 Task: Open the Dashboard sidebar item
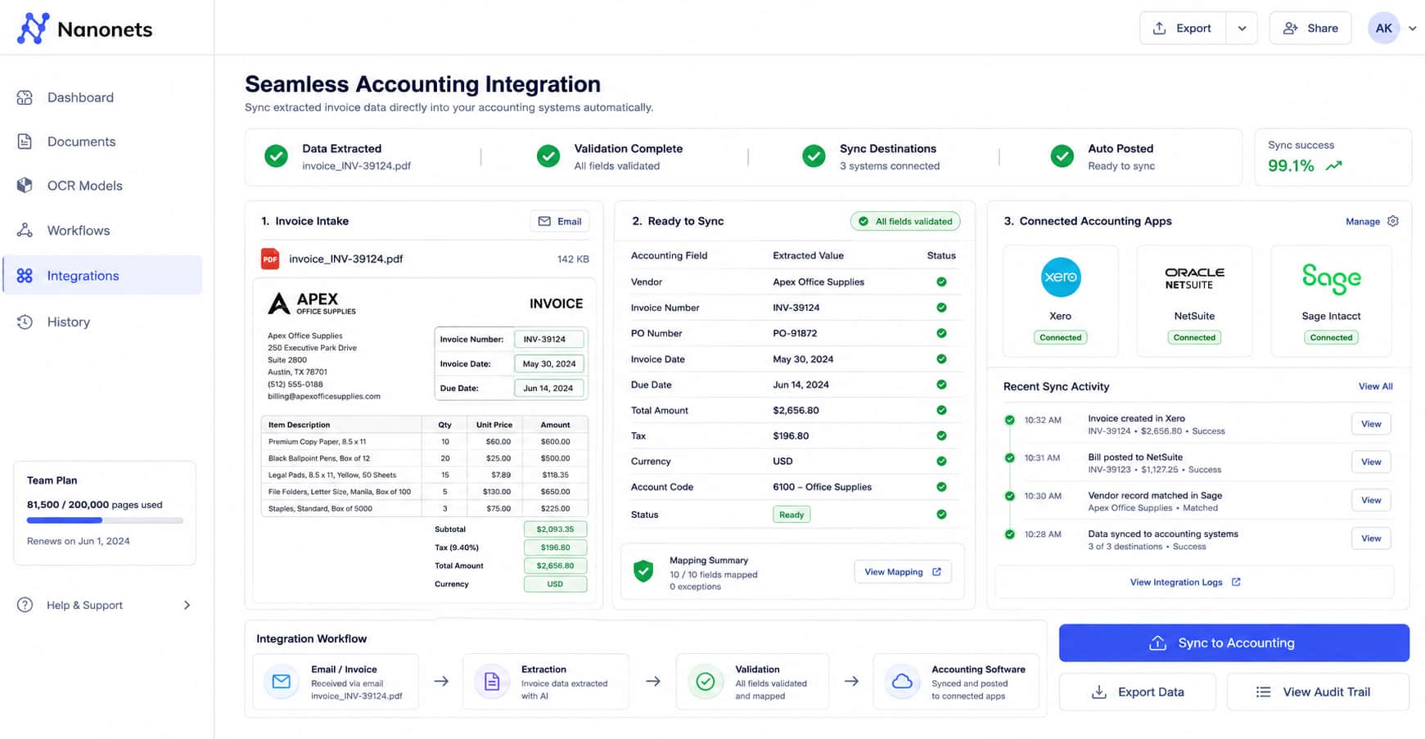click(103, 97)
